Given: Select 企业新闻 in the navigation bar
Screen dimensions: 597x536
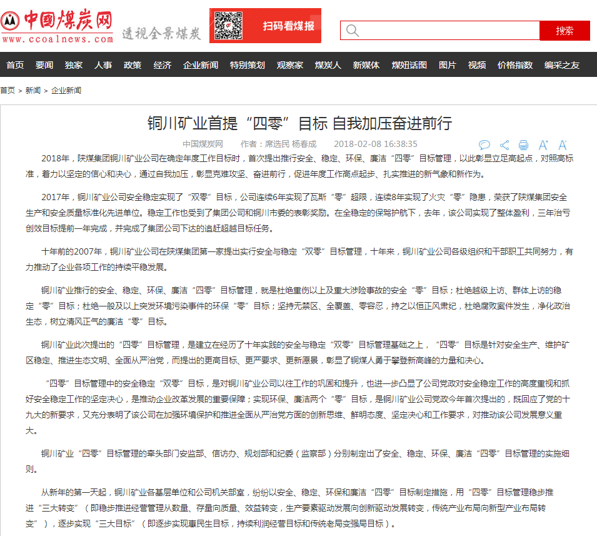Looking at the screenshot, I should pyautogui.click(x=201, y=65).
